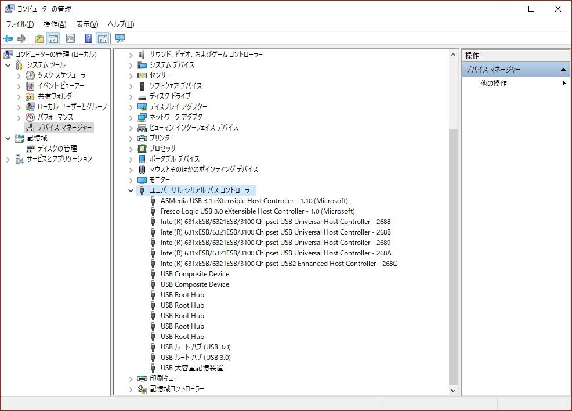
Task: Click the blue Help question mark icon
Action: point(88,39)
